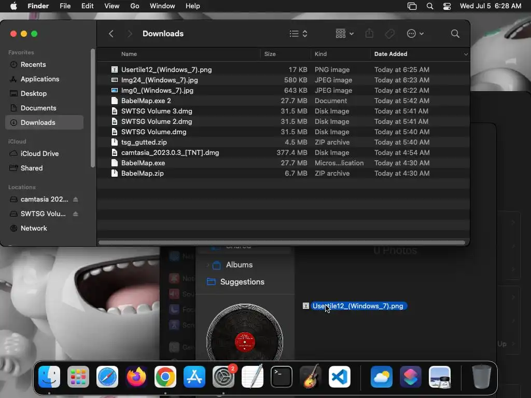Screen dimensions: 531x398
Task: Click the Finder window search icon
Action: click(x=455, y=34)
